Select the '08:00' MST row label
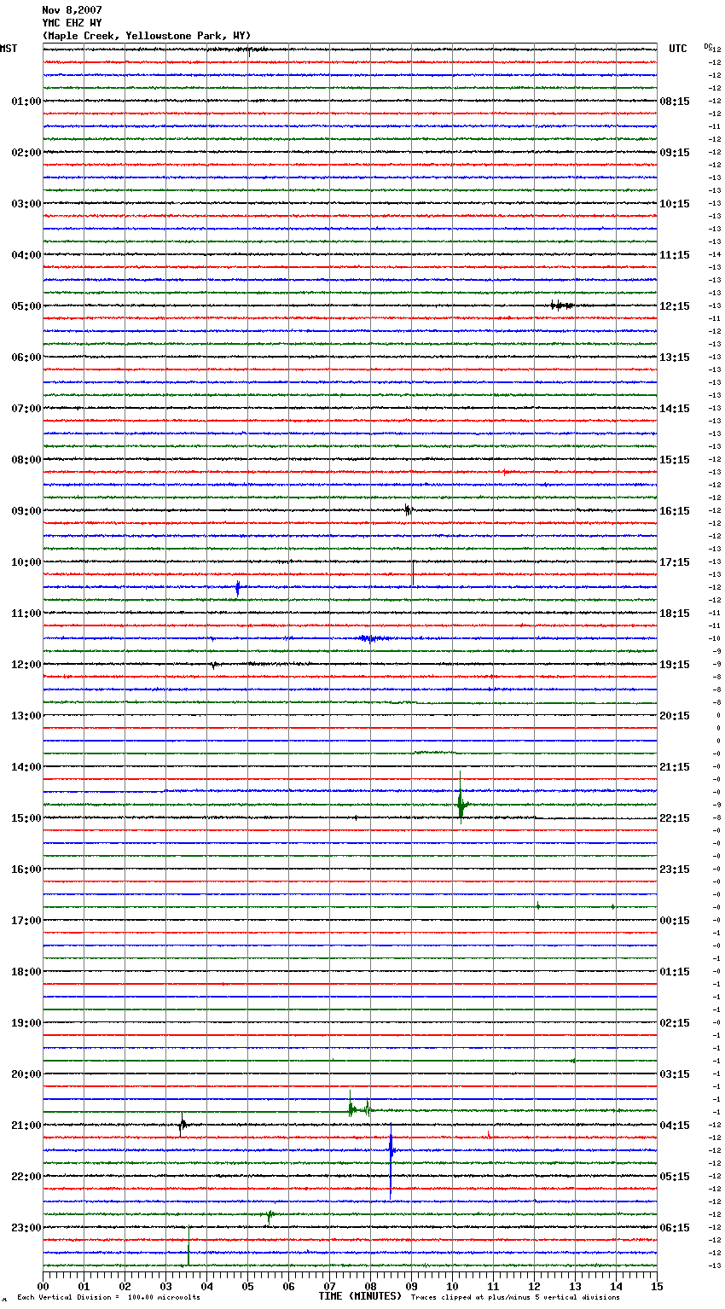The image size is (725, 1309). (26, 460)
